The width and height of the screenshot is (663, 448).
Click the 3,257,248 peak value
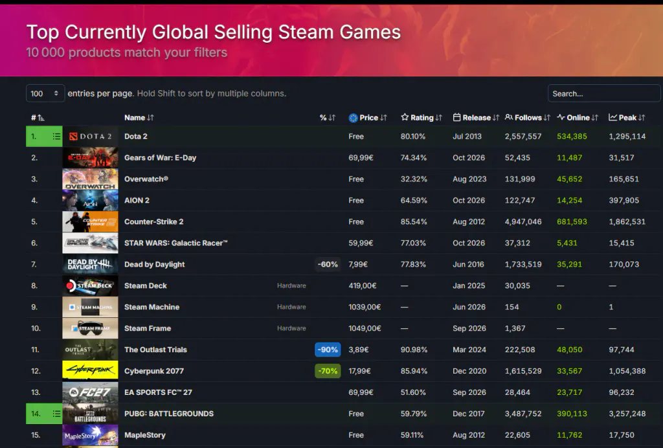click(627, 414)
